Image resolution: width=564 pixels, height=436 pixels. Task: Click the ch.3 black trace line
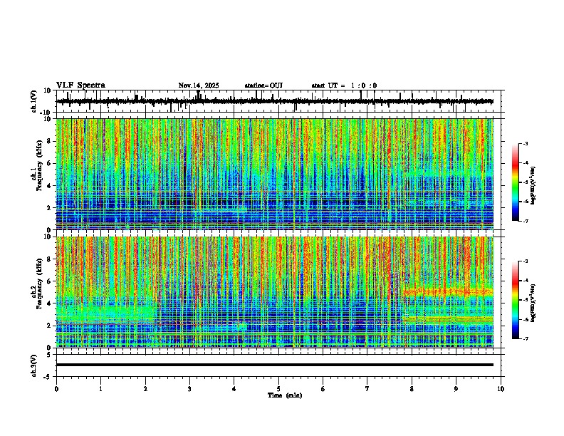coord(275,365)
